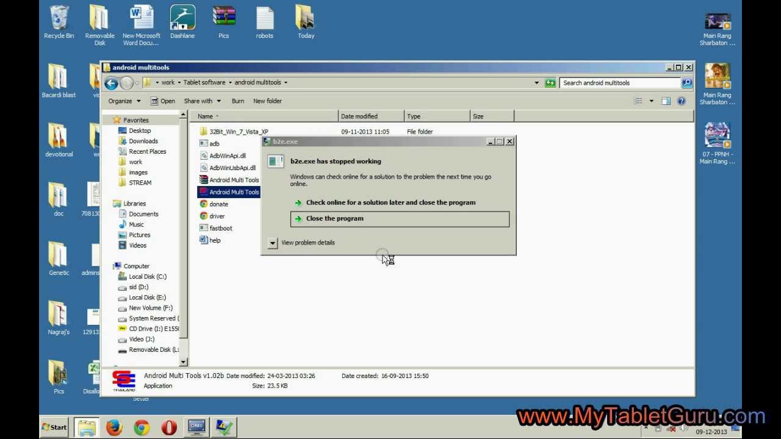Launch Chrome from the taskbar
781x439 pixels.
[x=142, y=427]
